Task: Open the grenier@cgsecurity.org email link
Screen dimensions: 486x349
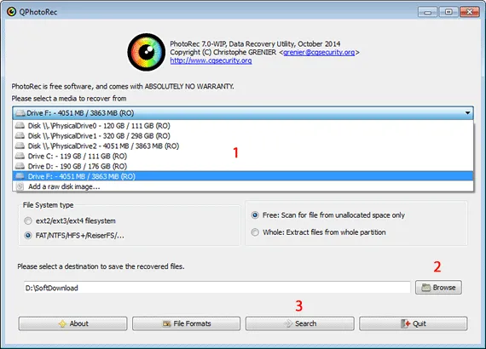Action: click(319, 52)
